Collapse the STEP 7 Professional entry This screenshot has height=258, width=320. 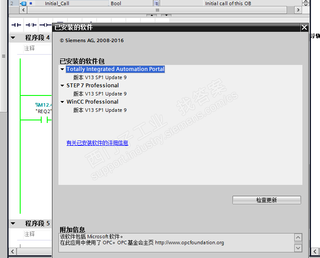tap(62, 86)
